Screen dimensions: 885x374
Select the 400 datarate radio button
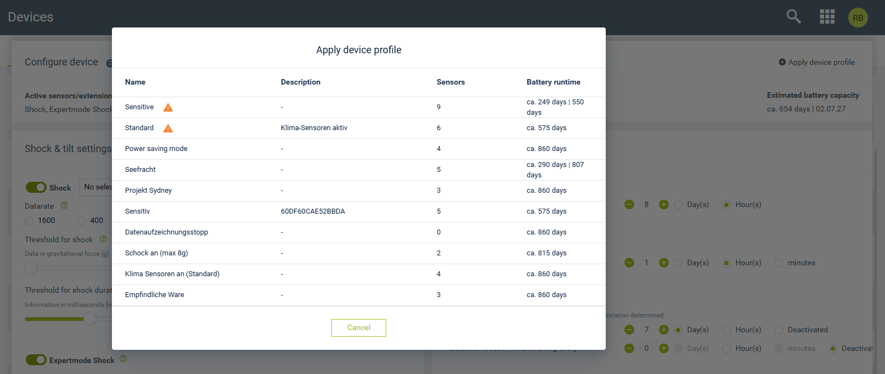click(x=81, y=221)
